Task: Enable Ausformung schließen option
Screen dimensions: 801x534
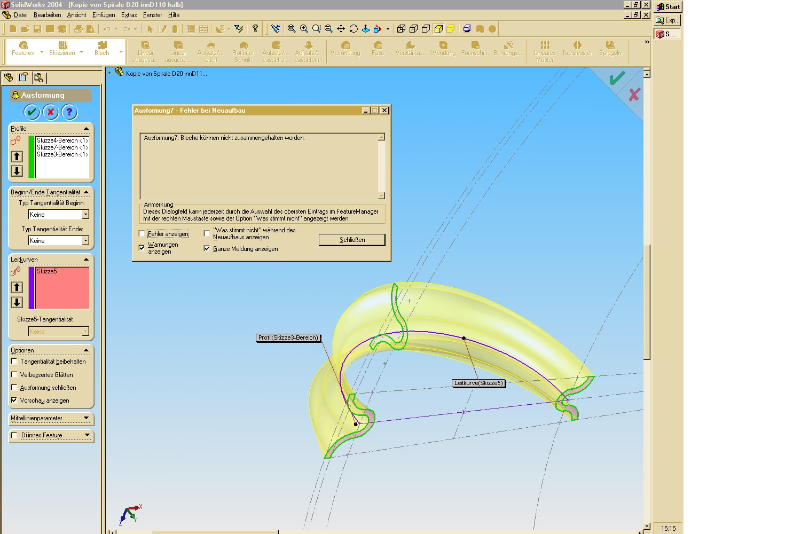Action: (14, 388)
